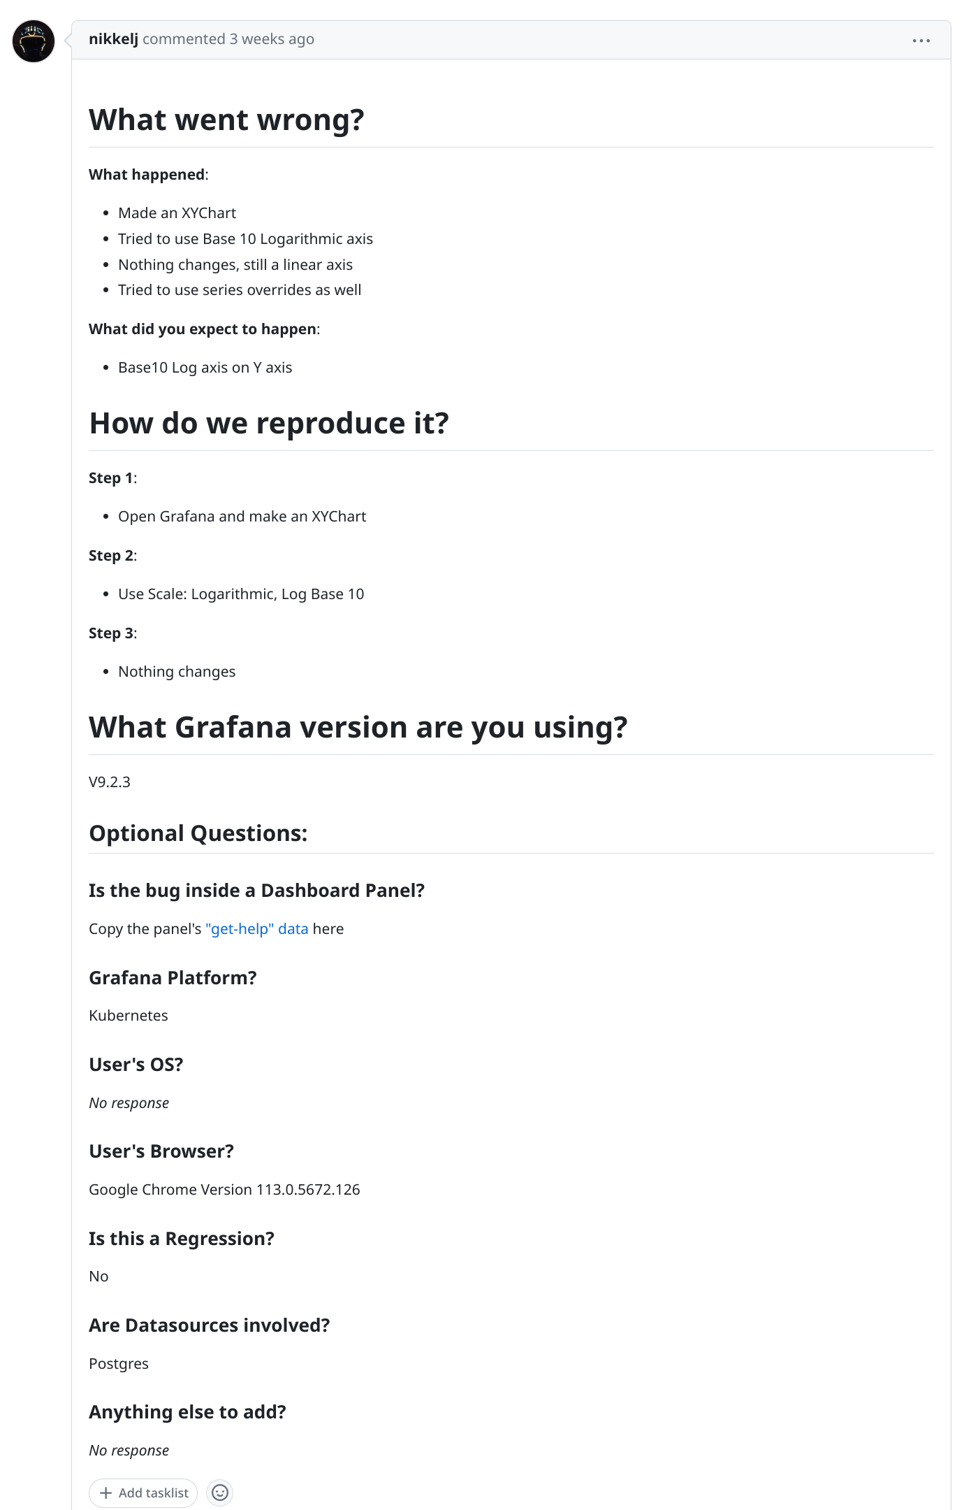Image resolution: width=971 pixels, height=1510 pixels.
Task: Select the "V9.2.3" version text
Action: tap(112, 782)
